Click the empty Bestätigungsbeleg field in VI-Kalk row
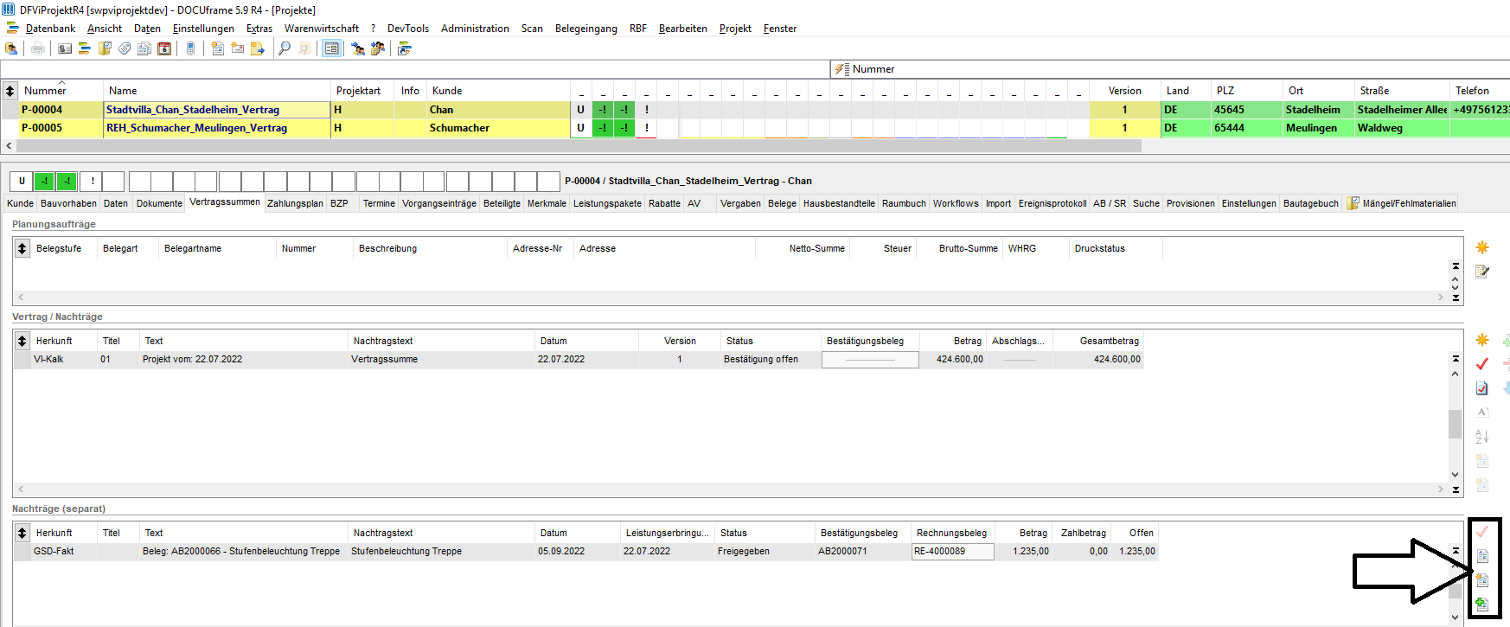The height and width of the screenshot is (627, 1510). (x=870, y=360)
